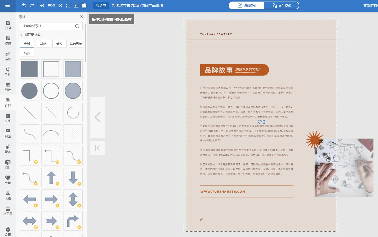Switch to 编辑模式 edit mode

[247, 5]
